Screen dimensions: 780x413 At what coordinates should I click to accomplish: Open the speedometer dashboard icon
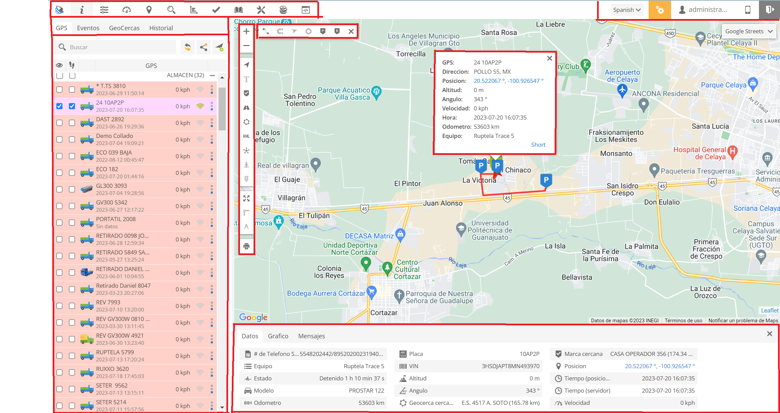pos(127,10)
